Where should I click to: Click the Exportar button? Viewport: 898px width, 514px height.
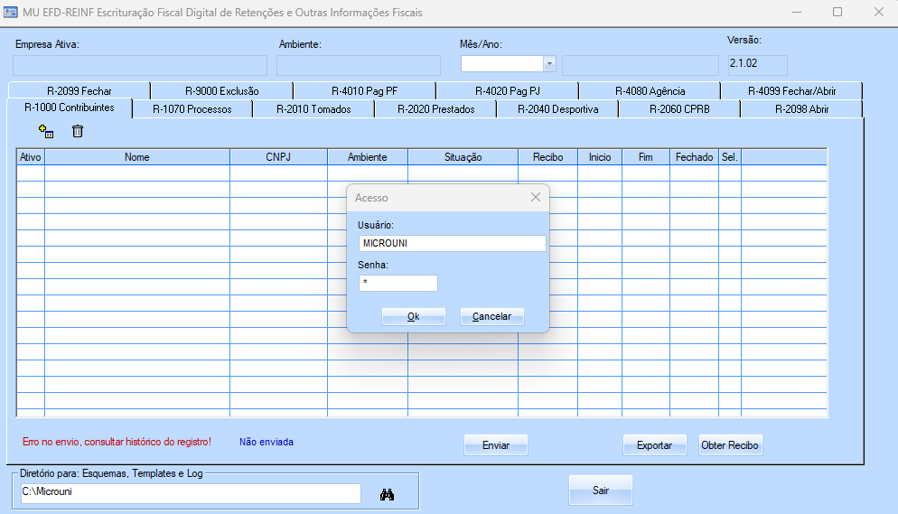click(655, 445)
